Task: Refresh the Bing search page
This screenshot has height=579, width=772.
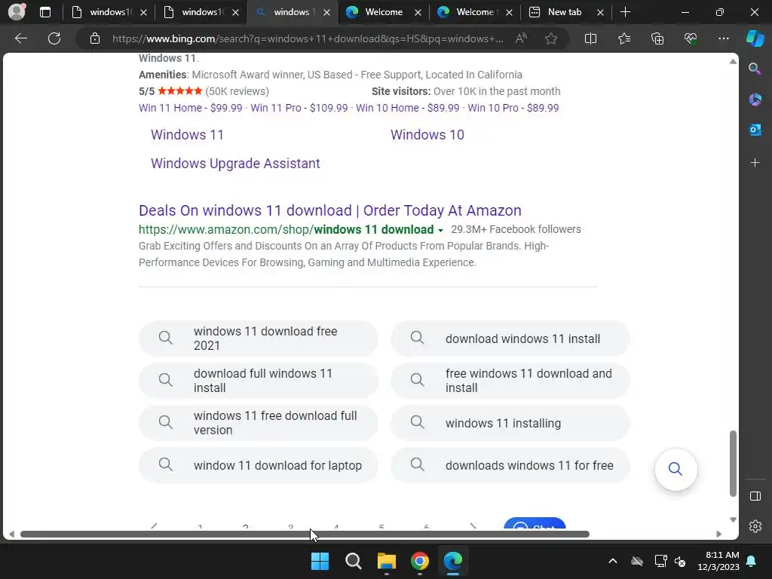Action: click(x=54, y=38)
